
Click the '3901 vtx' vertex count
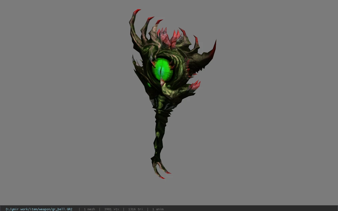(111, 209)
